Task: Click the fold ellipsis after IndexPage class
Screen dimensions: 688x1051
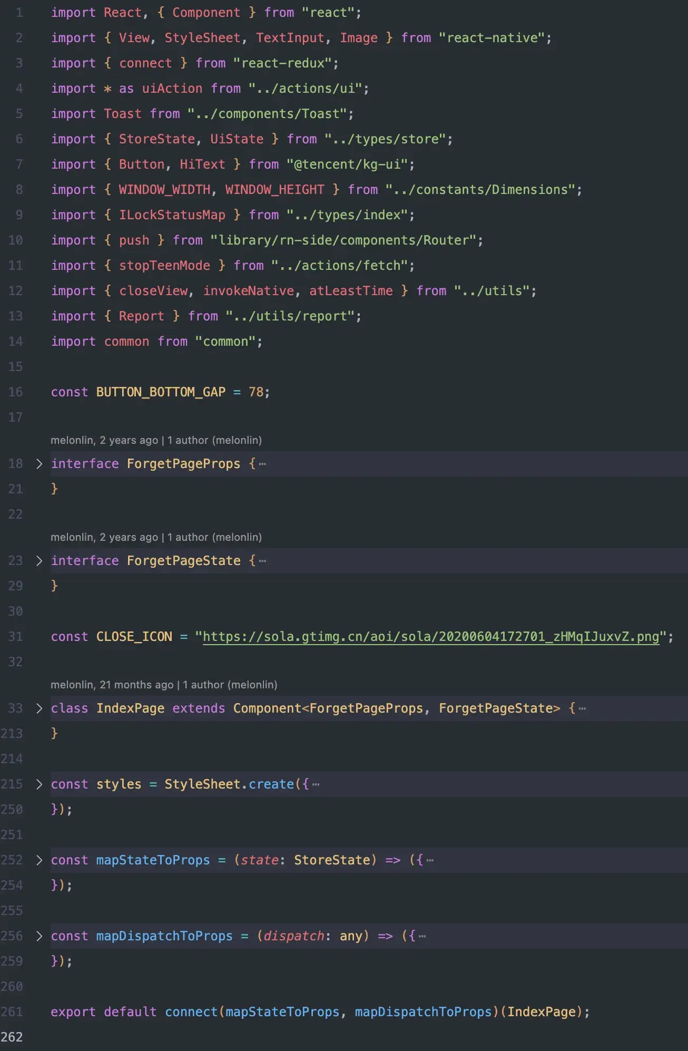Action: (x=582, y=709)
